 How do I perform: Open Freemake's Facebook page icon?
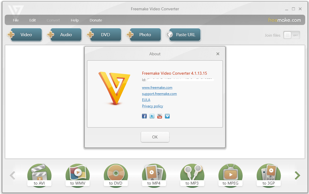pos(144,116)
